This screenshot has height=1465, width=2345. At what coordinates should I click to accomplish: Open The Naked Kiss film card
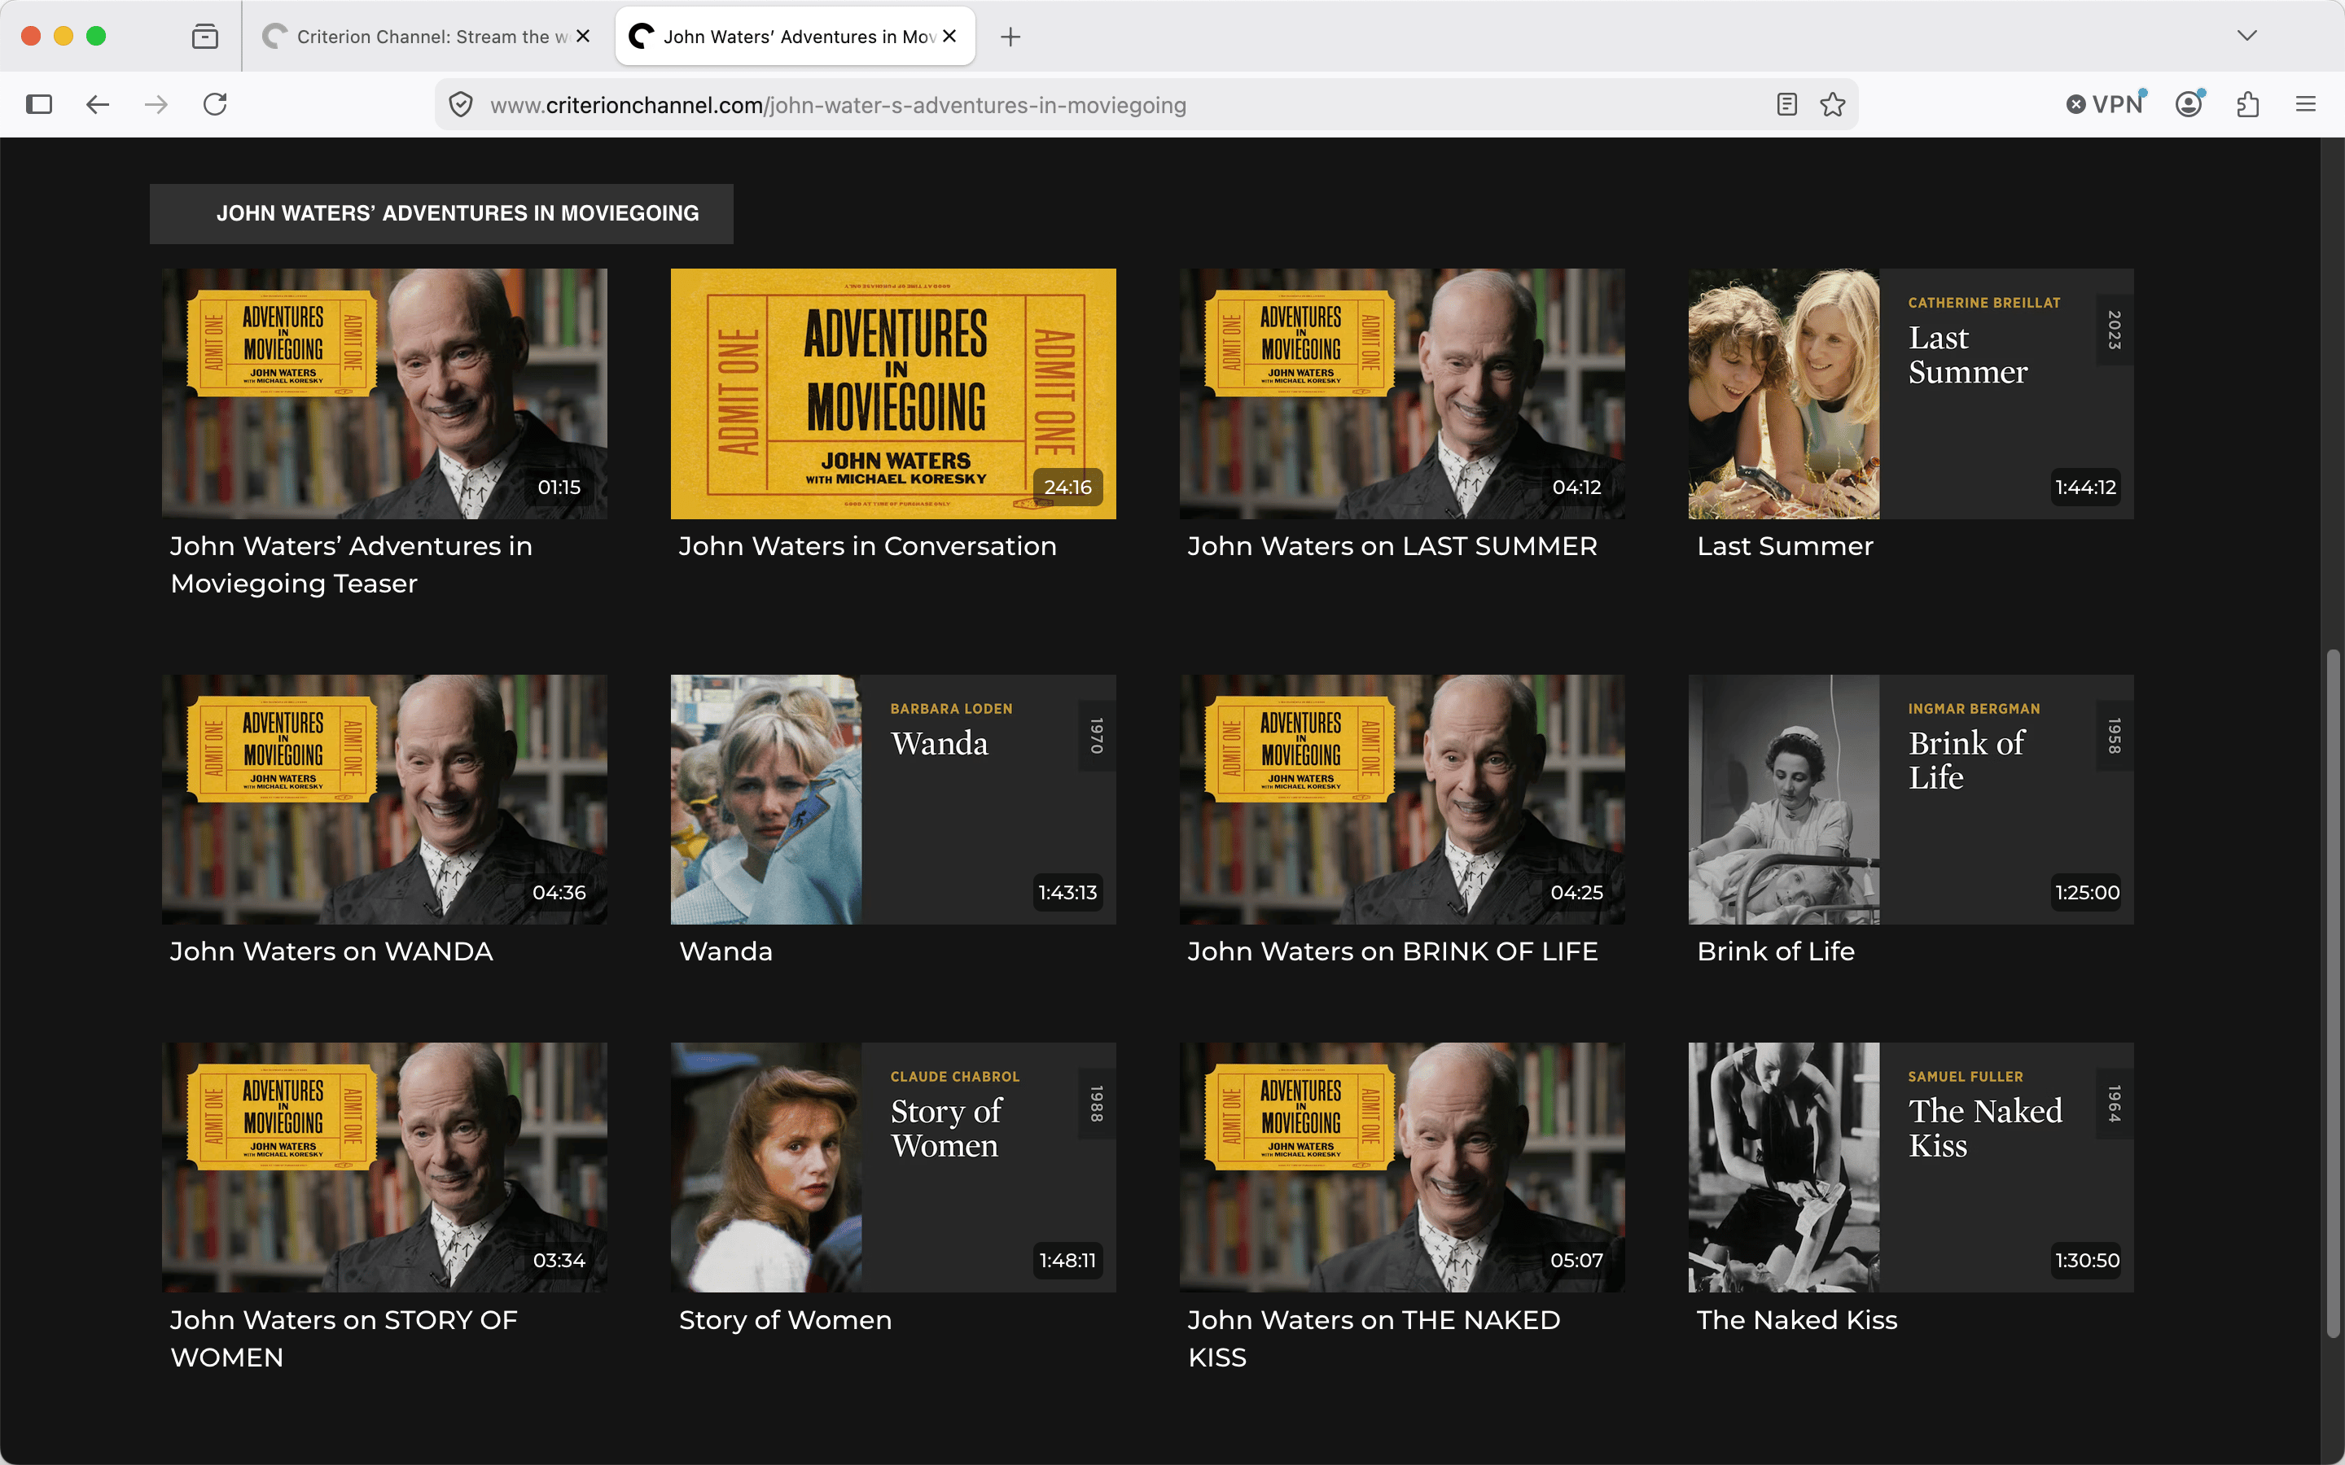pos(1911,1168)
